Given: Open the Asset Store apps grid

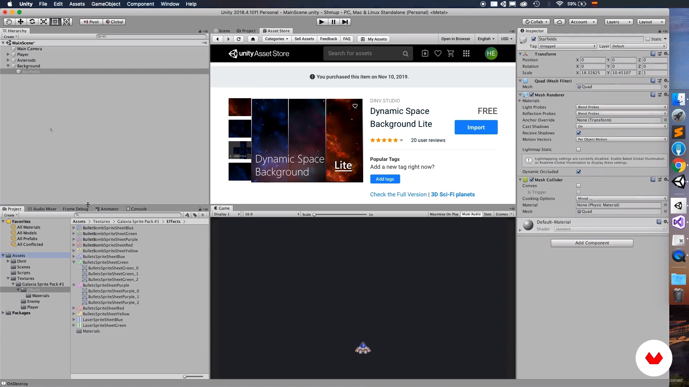Looking at the screenshot, I should point(466,53).
